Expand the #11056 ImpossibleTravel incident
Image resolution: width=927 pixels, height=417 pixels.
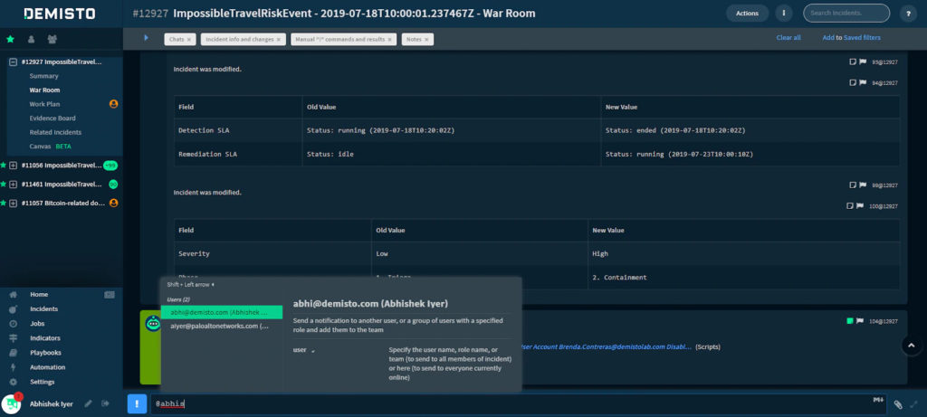(14, 166)
